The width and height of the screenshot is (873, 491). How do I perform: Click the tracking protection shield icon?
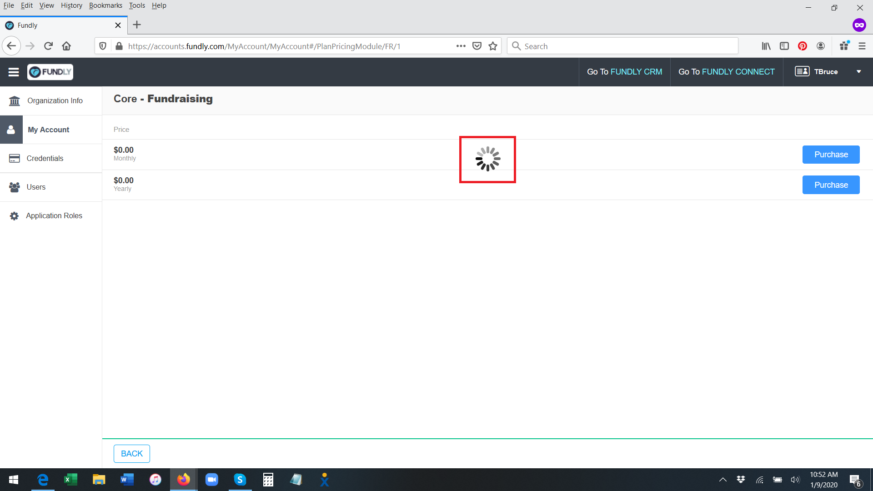point(103,46)
